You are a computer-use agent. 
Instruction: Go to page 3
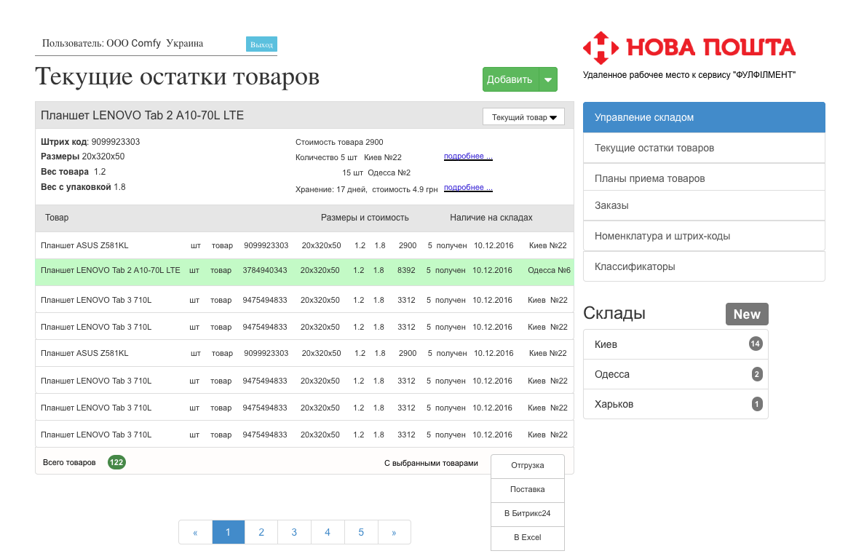[x=294, y=533]
